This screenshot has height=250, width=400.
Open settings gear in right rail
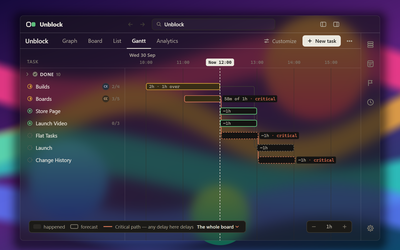370,228
